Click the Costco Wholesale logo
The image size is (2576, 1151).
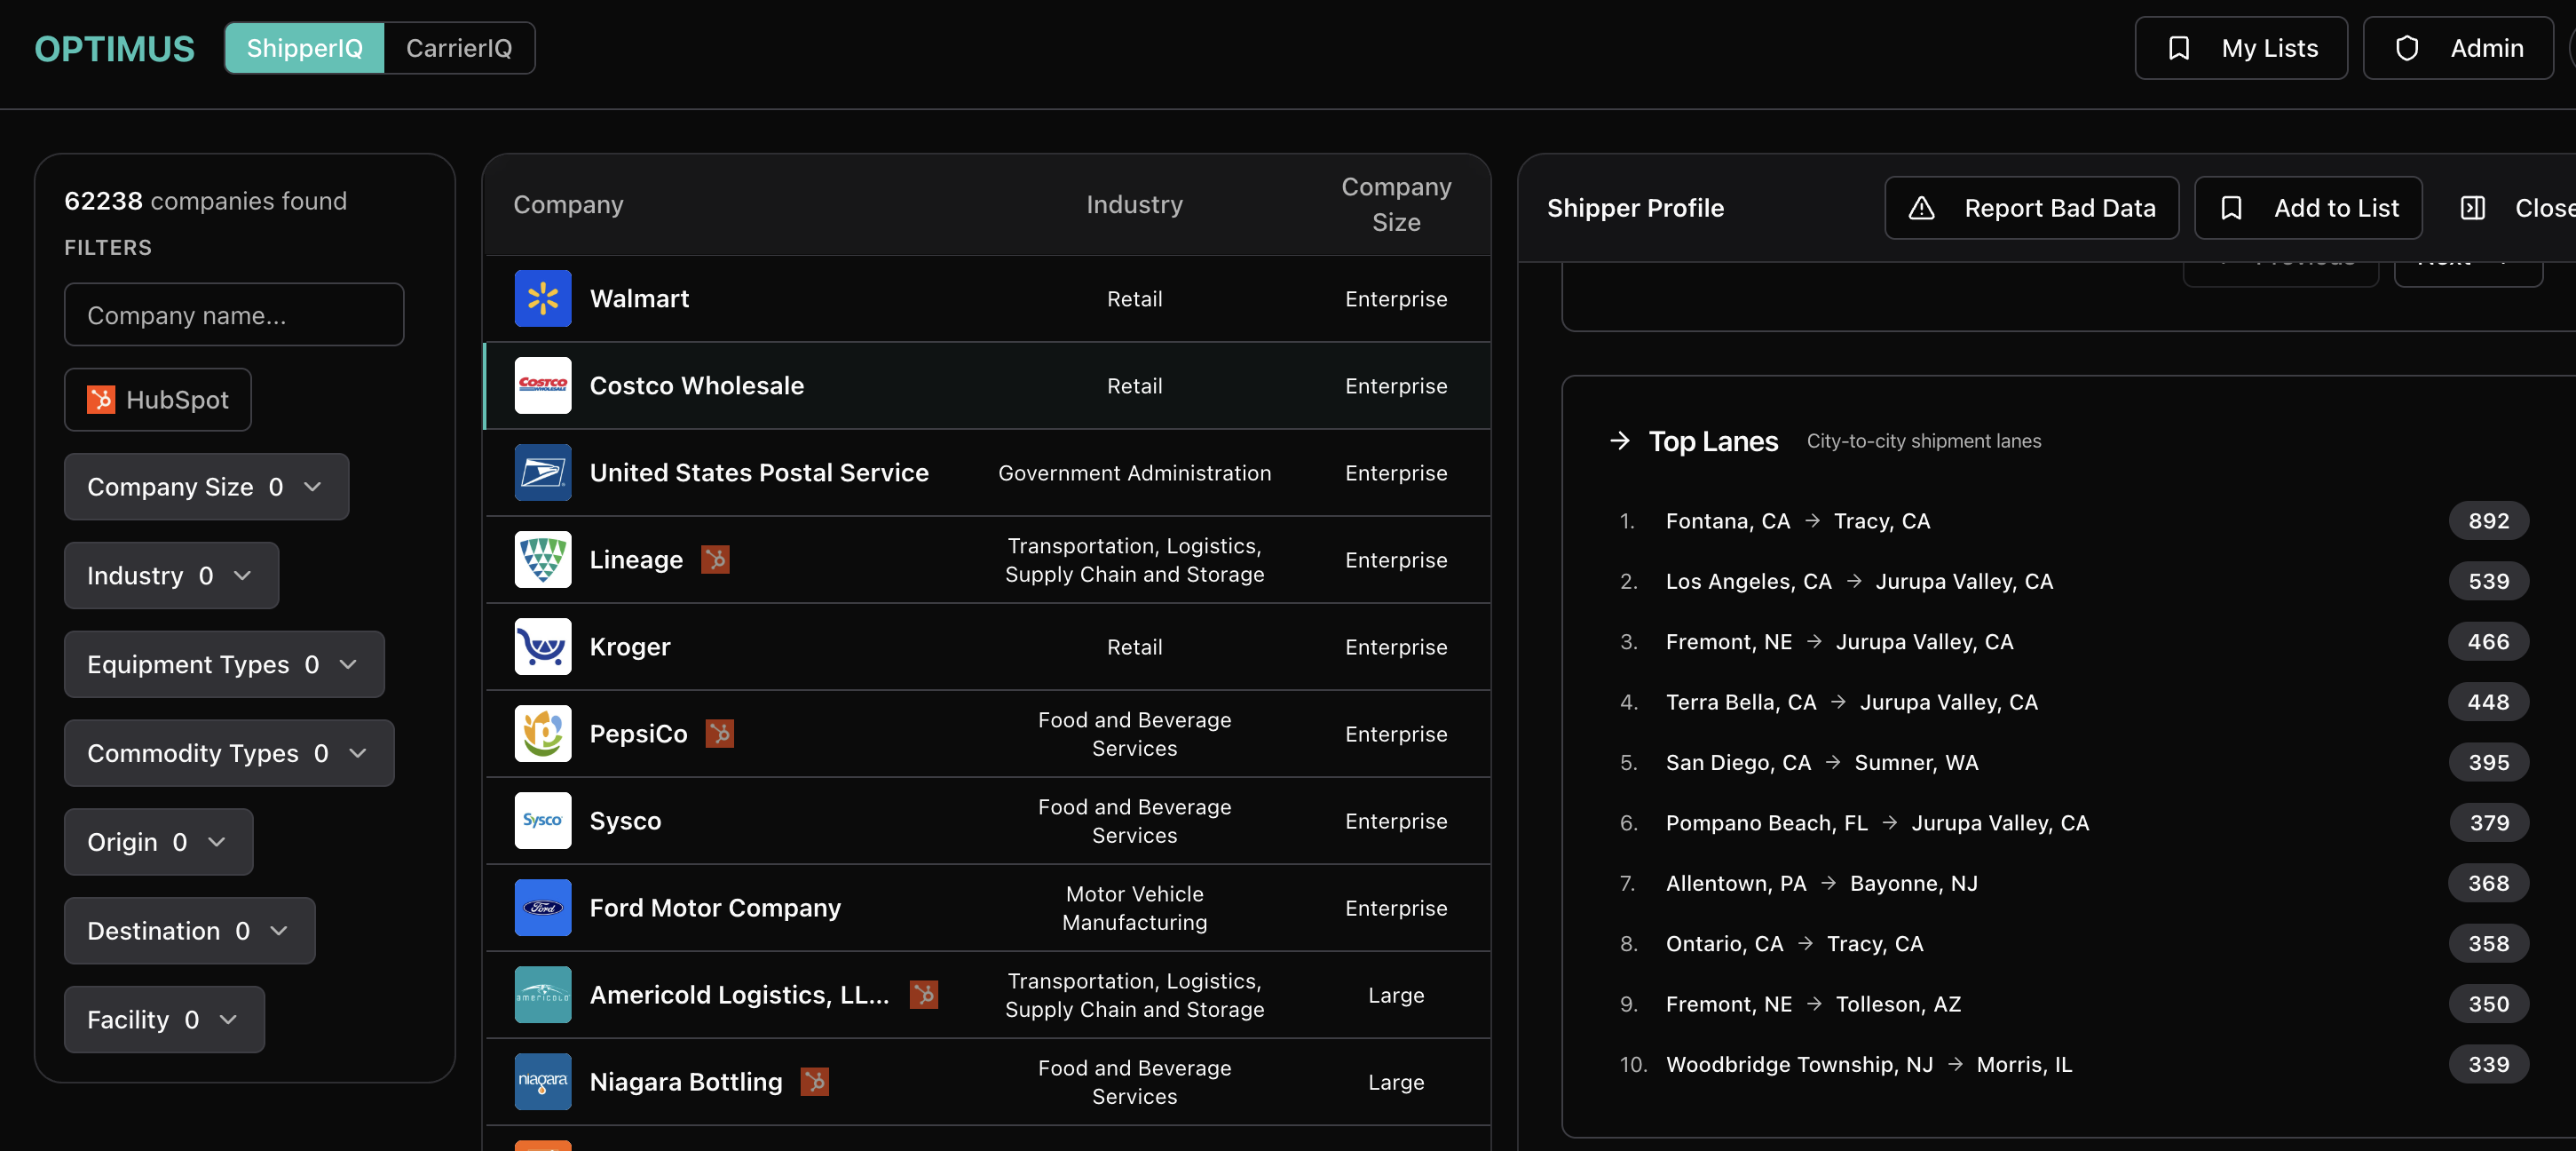click(542, 385)
